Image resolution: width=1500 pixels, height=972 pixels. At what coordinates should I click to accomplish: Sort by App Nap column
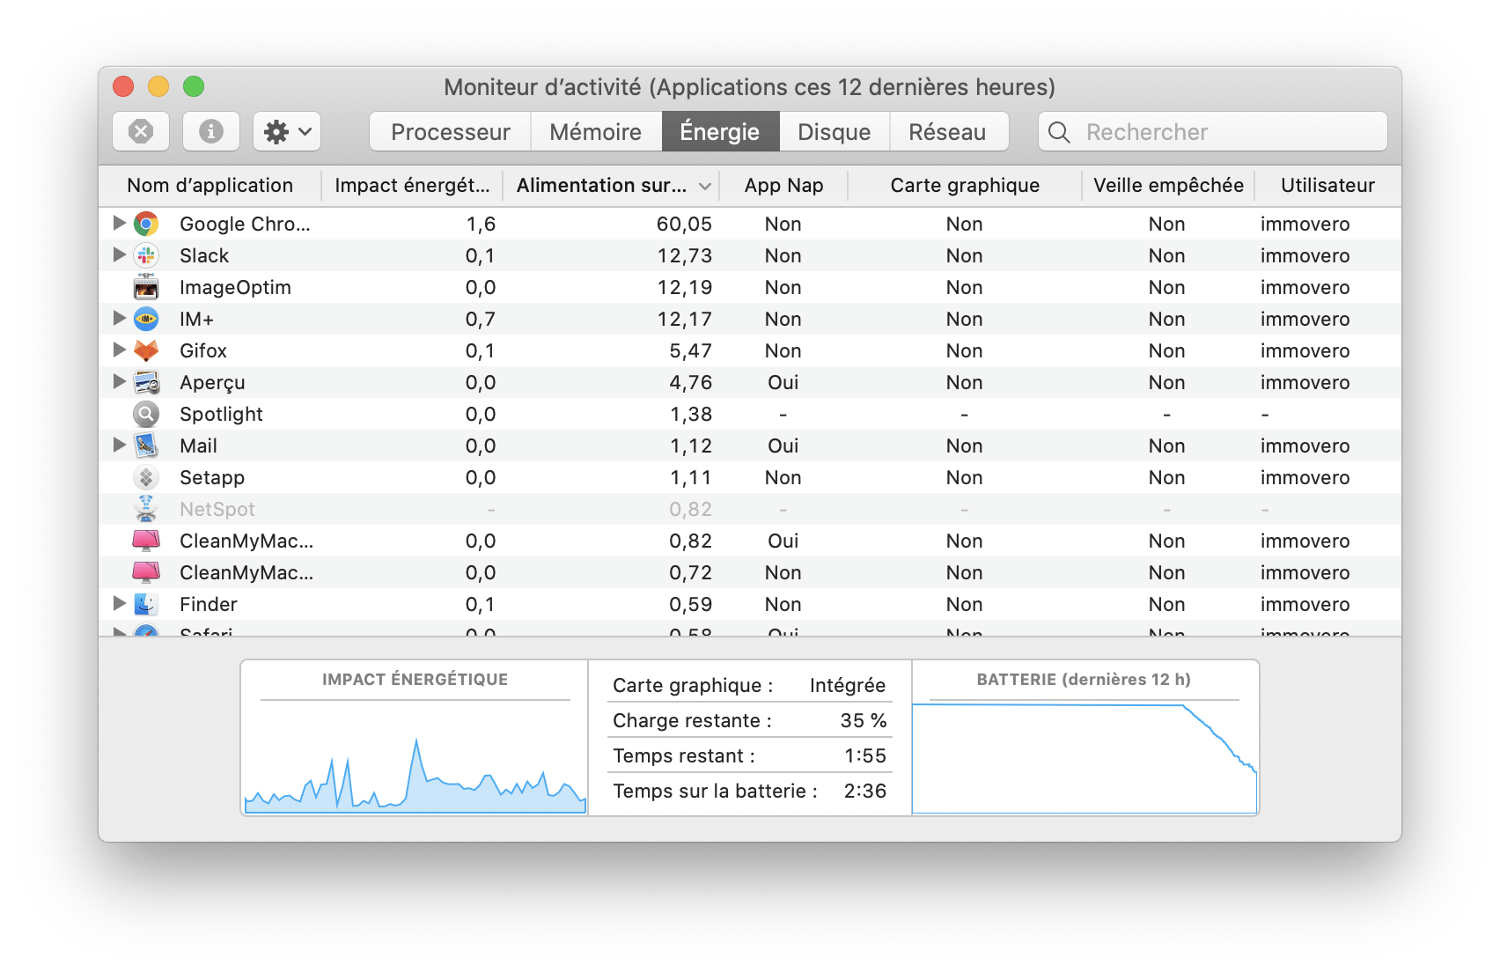point(783,186)
